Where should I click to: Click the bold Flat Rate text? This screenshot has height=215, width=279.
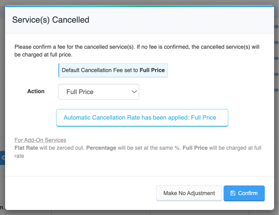[26, 148]
